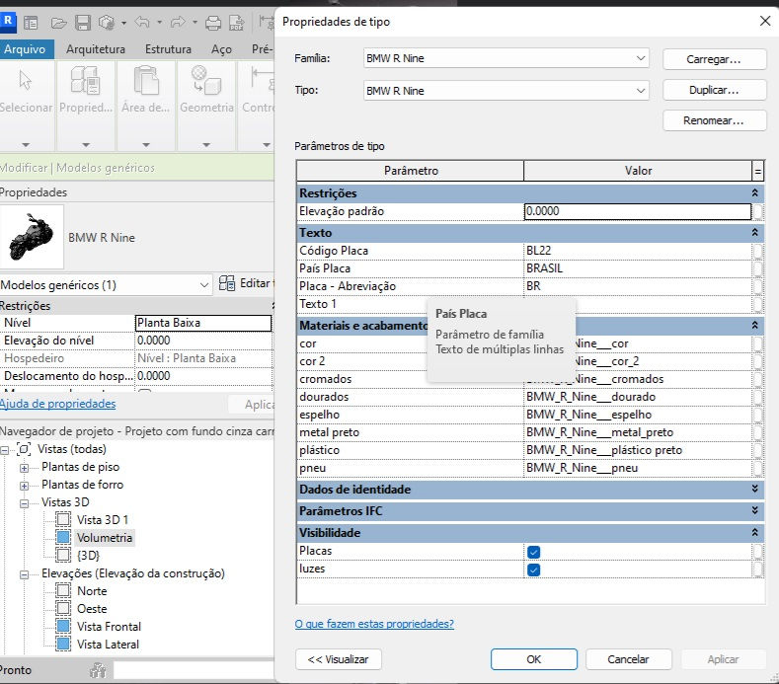The height and width of the screenshot is (684, 779).
Task: Click the Vista Lateral view icon
Action: coord(63,644)
